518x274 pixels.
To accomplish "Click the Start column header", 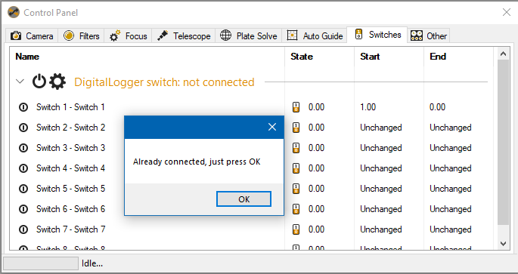I will pos(370,57).
